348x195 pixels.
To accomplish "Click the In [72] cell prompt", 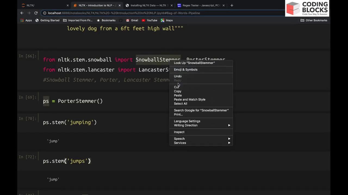I will click(x=27, y=157).
